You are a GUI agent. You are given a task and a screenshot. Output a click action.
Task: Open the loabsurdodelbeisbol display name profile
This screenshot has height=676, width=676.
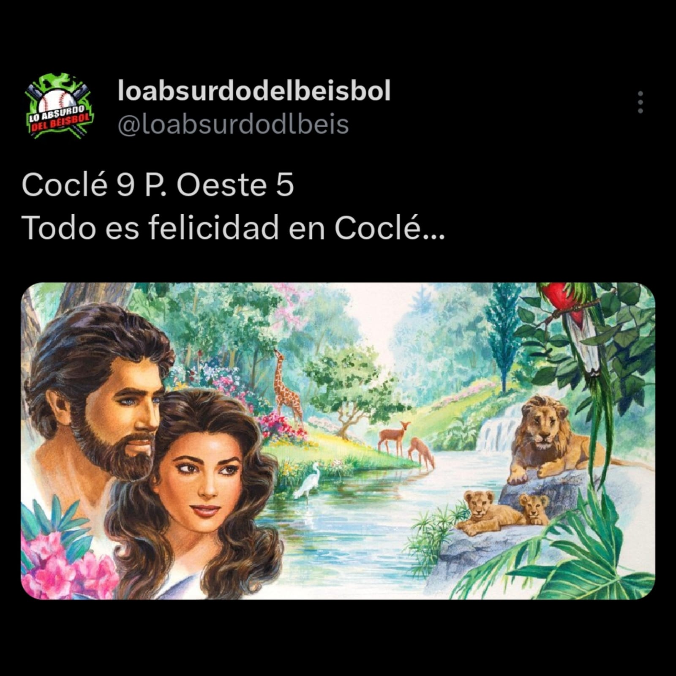[x=254, y=90]
